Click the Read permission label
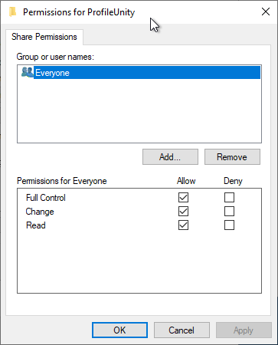 (36, 225)
